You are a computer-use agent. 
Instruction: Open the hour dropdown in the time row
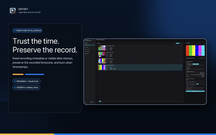click(x=187, y=84)
